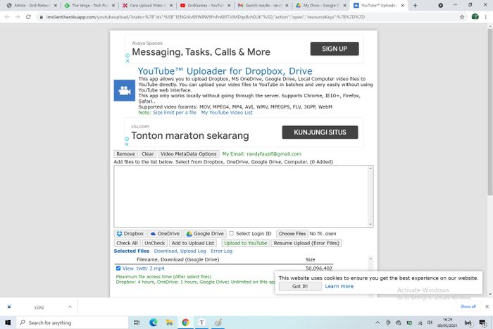Close the My Drive tab
Screen dimensions: 493x329
(344, 6)
